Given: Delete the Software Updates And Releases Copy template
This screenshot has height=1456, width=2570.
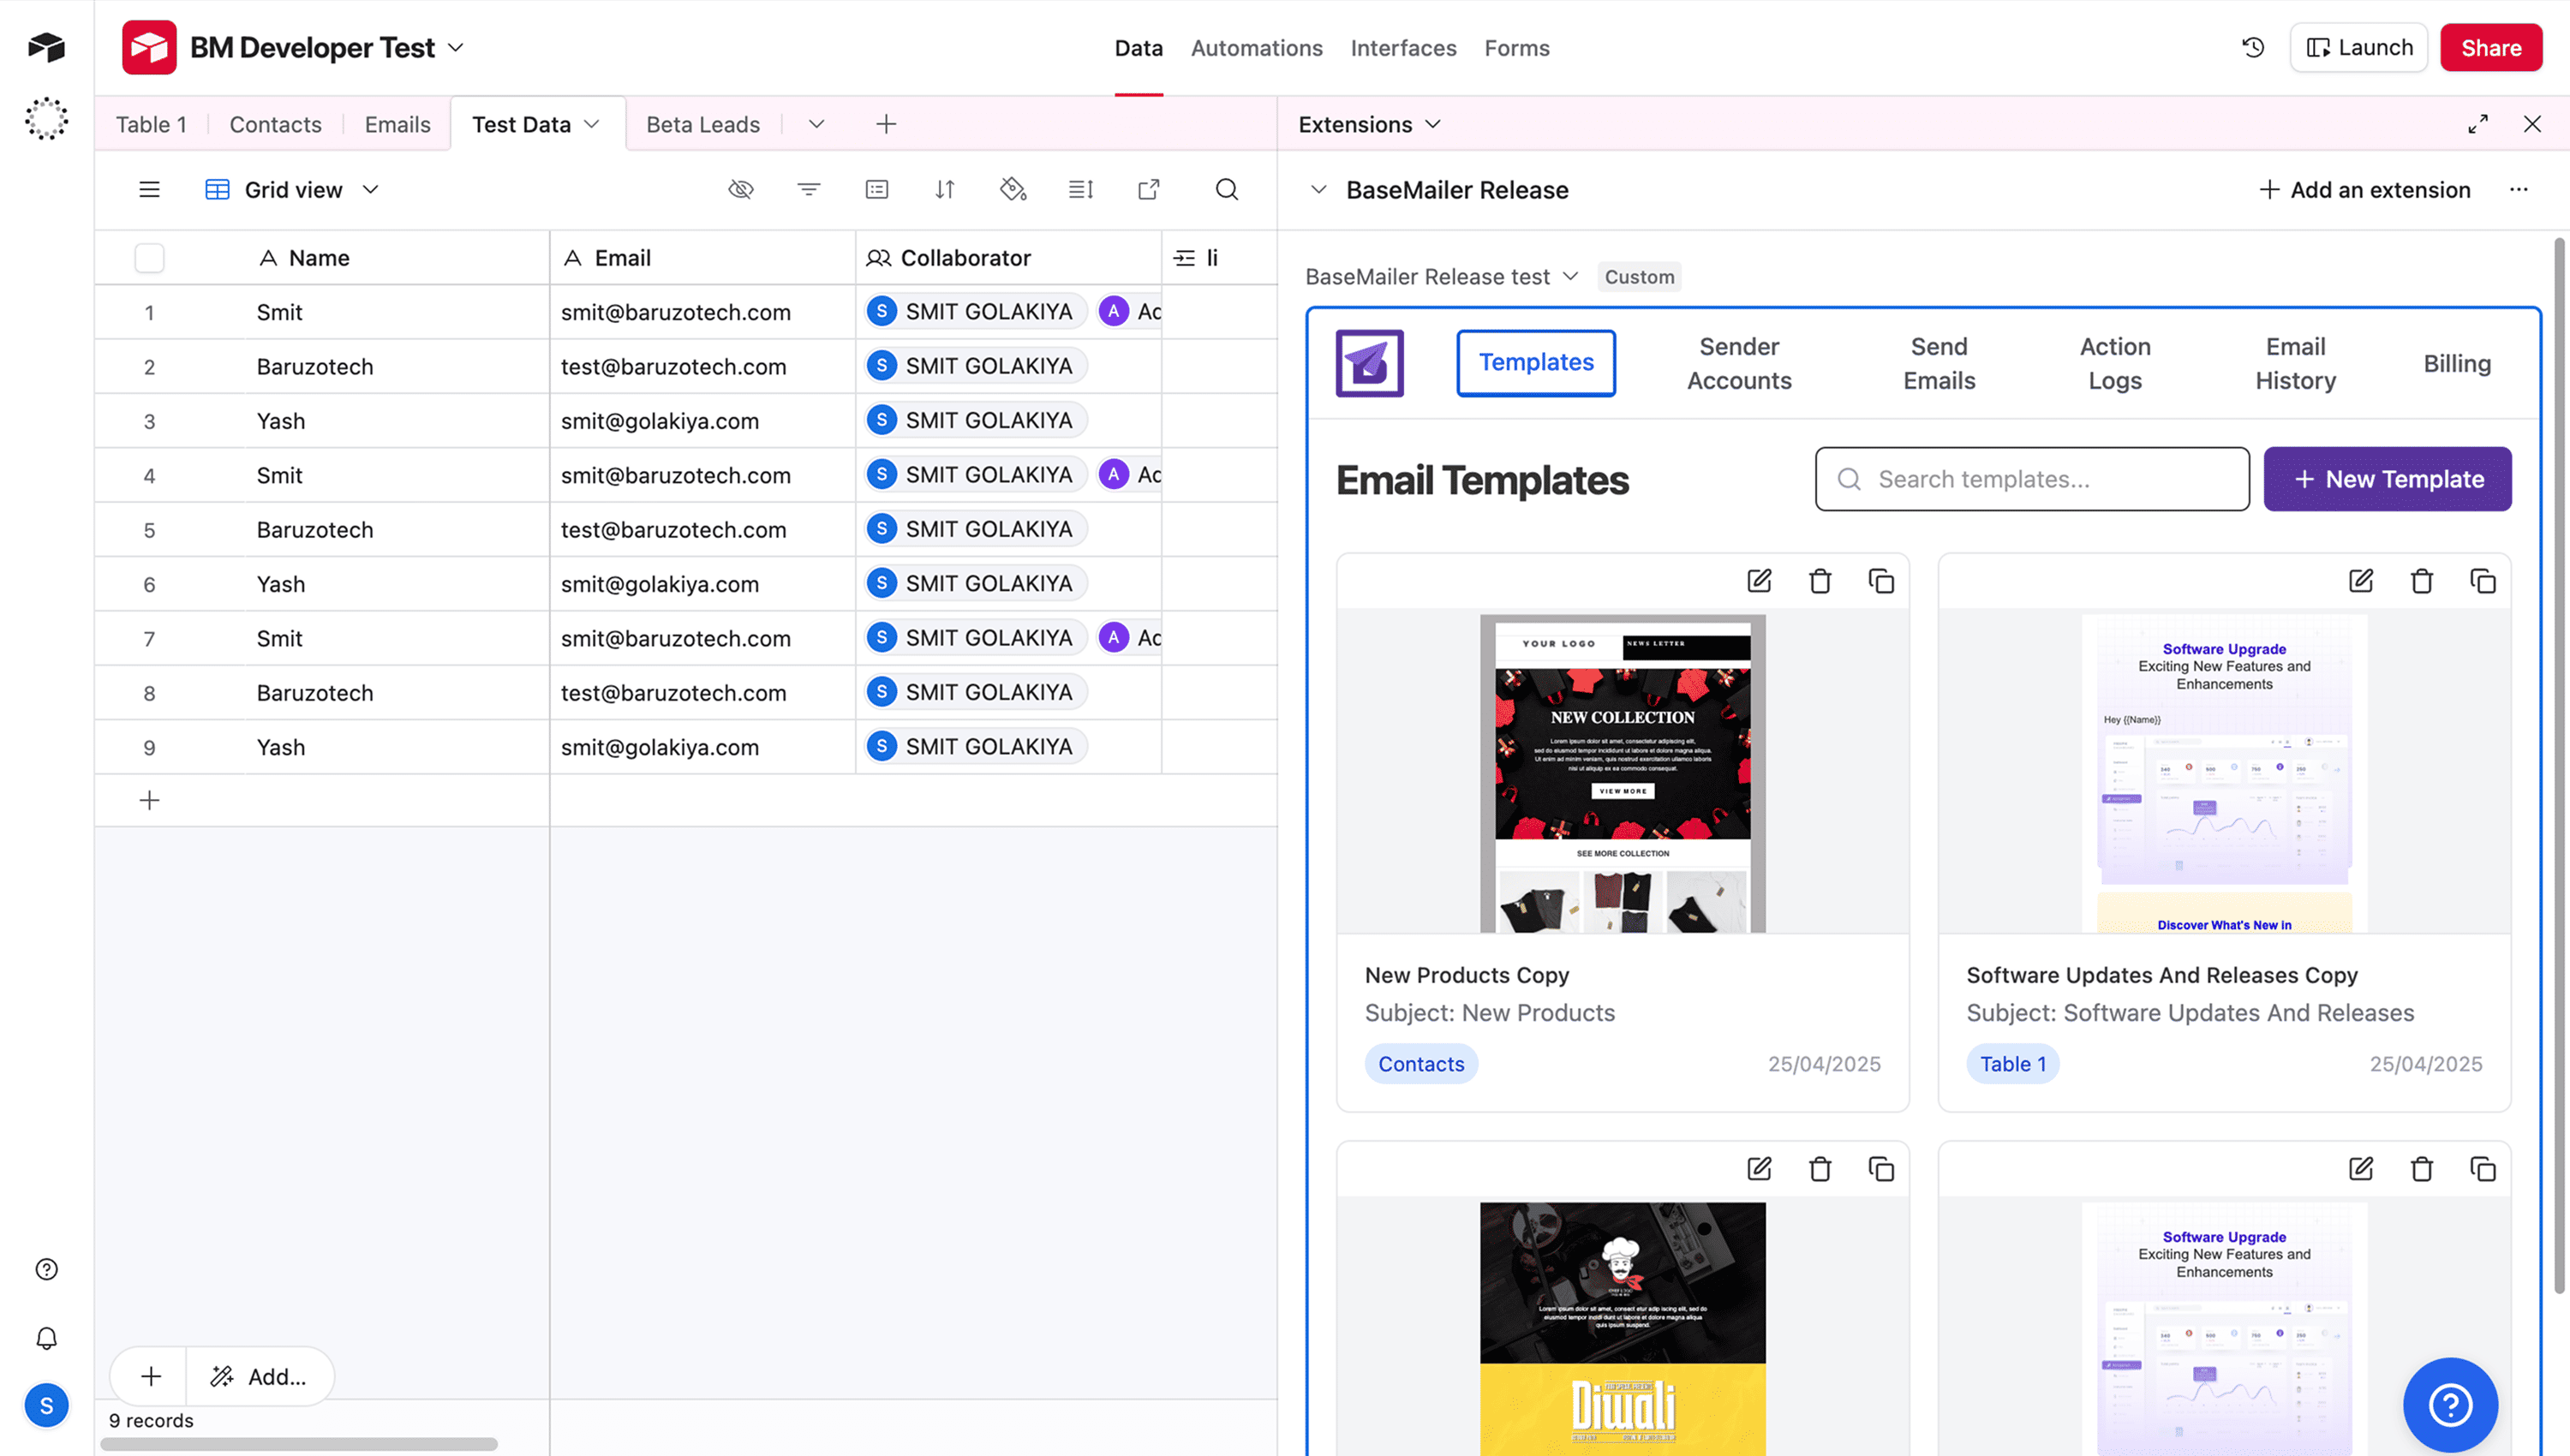Looking at the screenshot, I should pos(2421,580).
